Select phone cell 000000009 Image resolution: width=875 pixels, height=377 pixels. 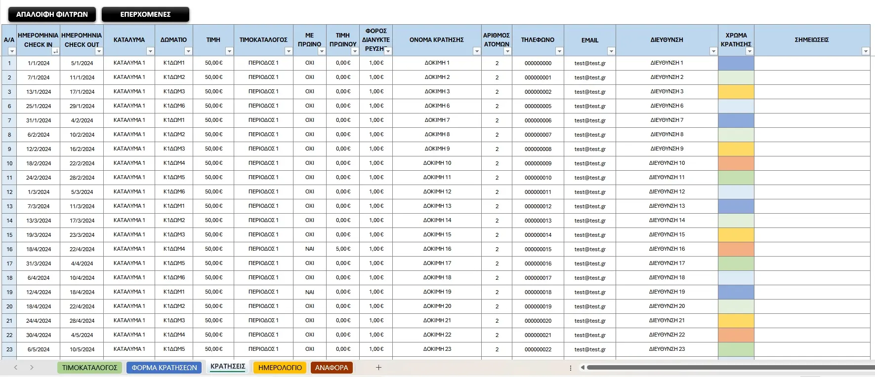pos(538,163)
